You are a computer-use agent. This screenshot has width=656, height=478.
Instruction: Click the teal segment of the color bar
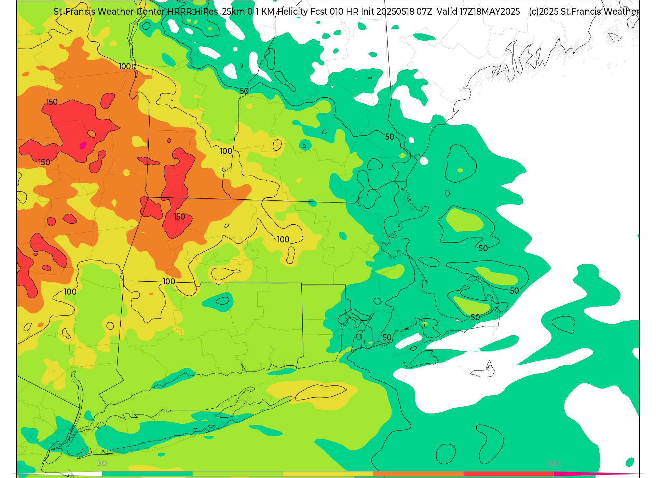[147, 474]
